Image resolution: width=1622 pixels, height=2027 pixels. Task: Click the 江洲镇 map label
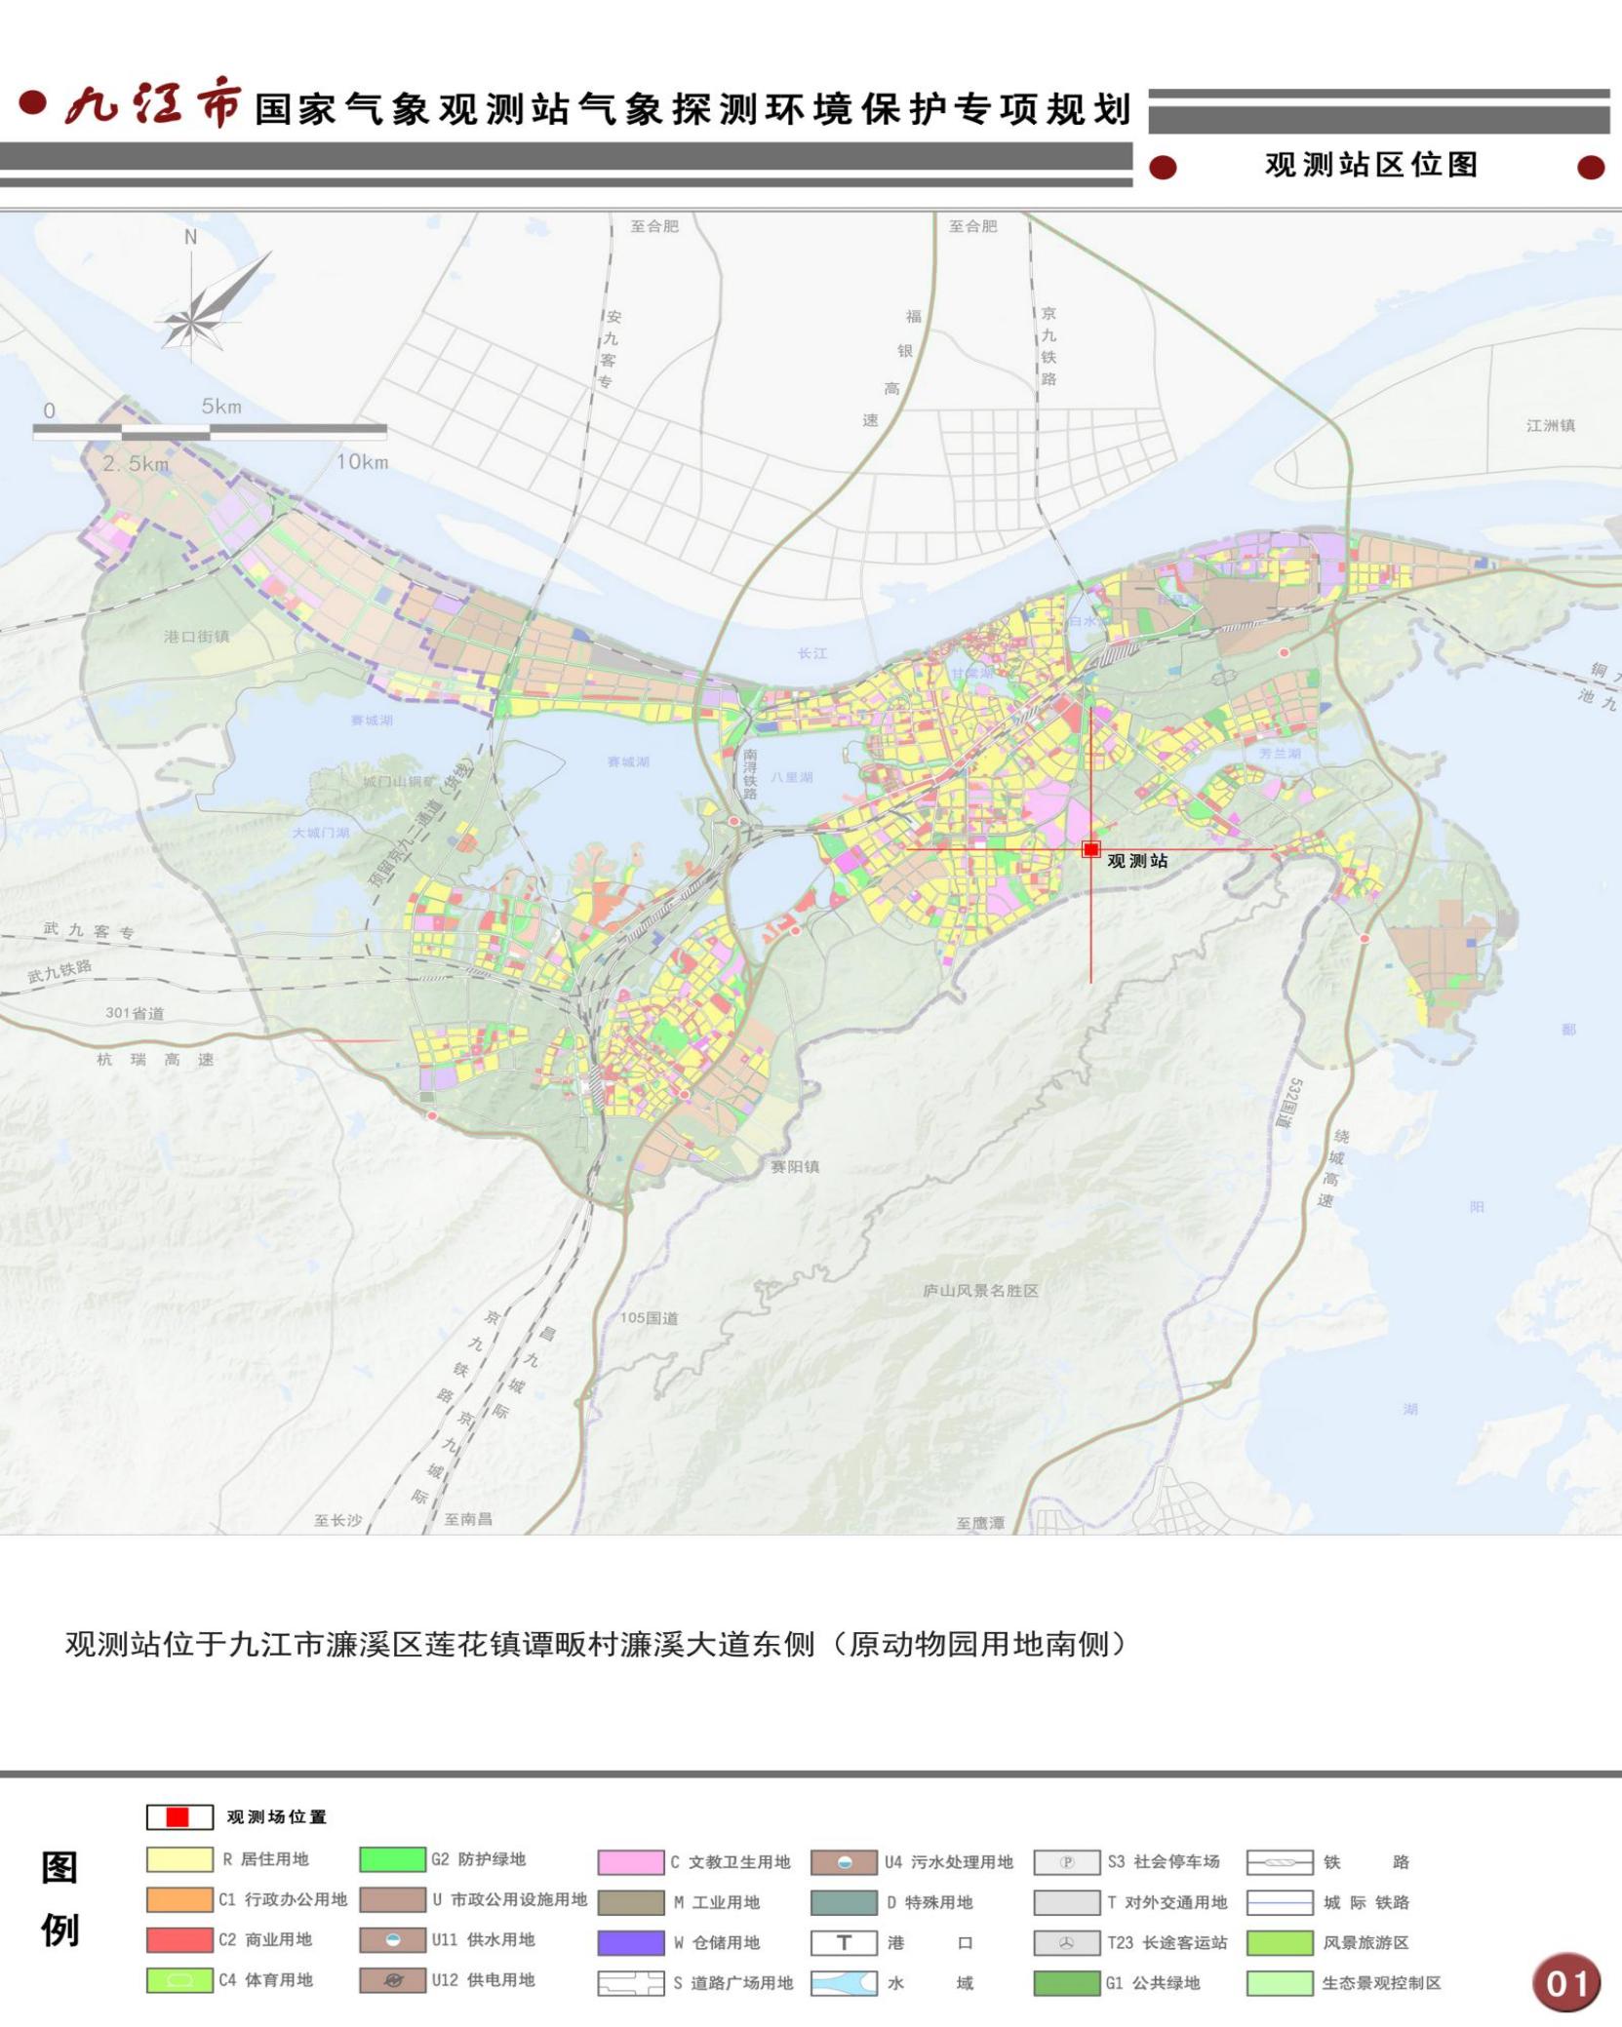pos(1550,425)
